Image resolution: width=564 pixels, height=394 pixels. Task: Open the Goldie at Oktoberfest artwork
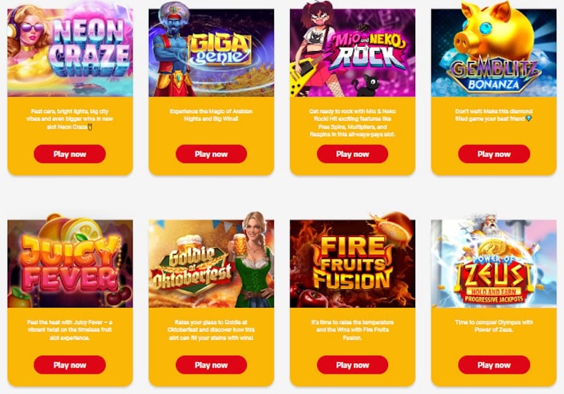(x=211, y=262)
